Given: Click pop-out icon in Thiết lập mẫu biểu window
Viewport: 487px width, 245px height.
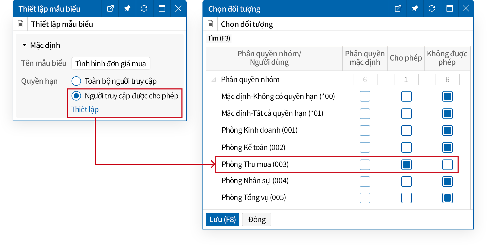Looking at the screenshot, I should pos(110,9).
